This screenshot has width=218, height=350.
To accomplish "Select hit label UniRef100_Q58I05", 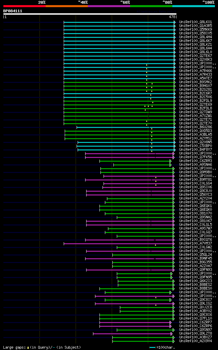I will 196,33.
